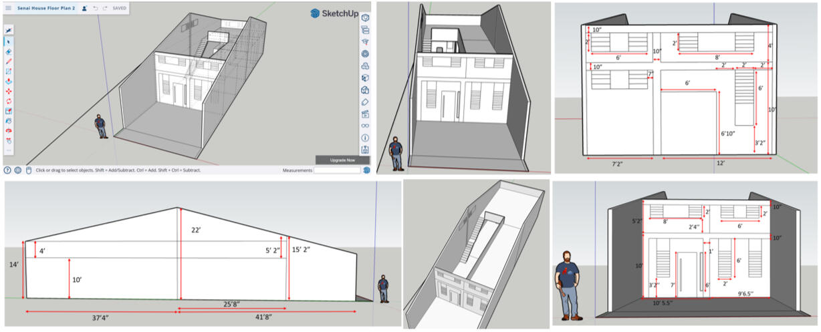Click the Undo arrow

point(96,9)
